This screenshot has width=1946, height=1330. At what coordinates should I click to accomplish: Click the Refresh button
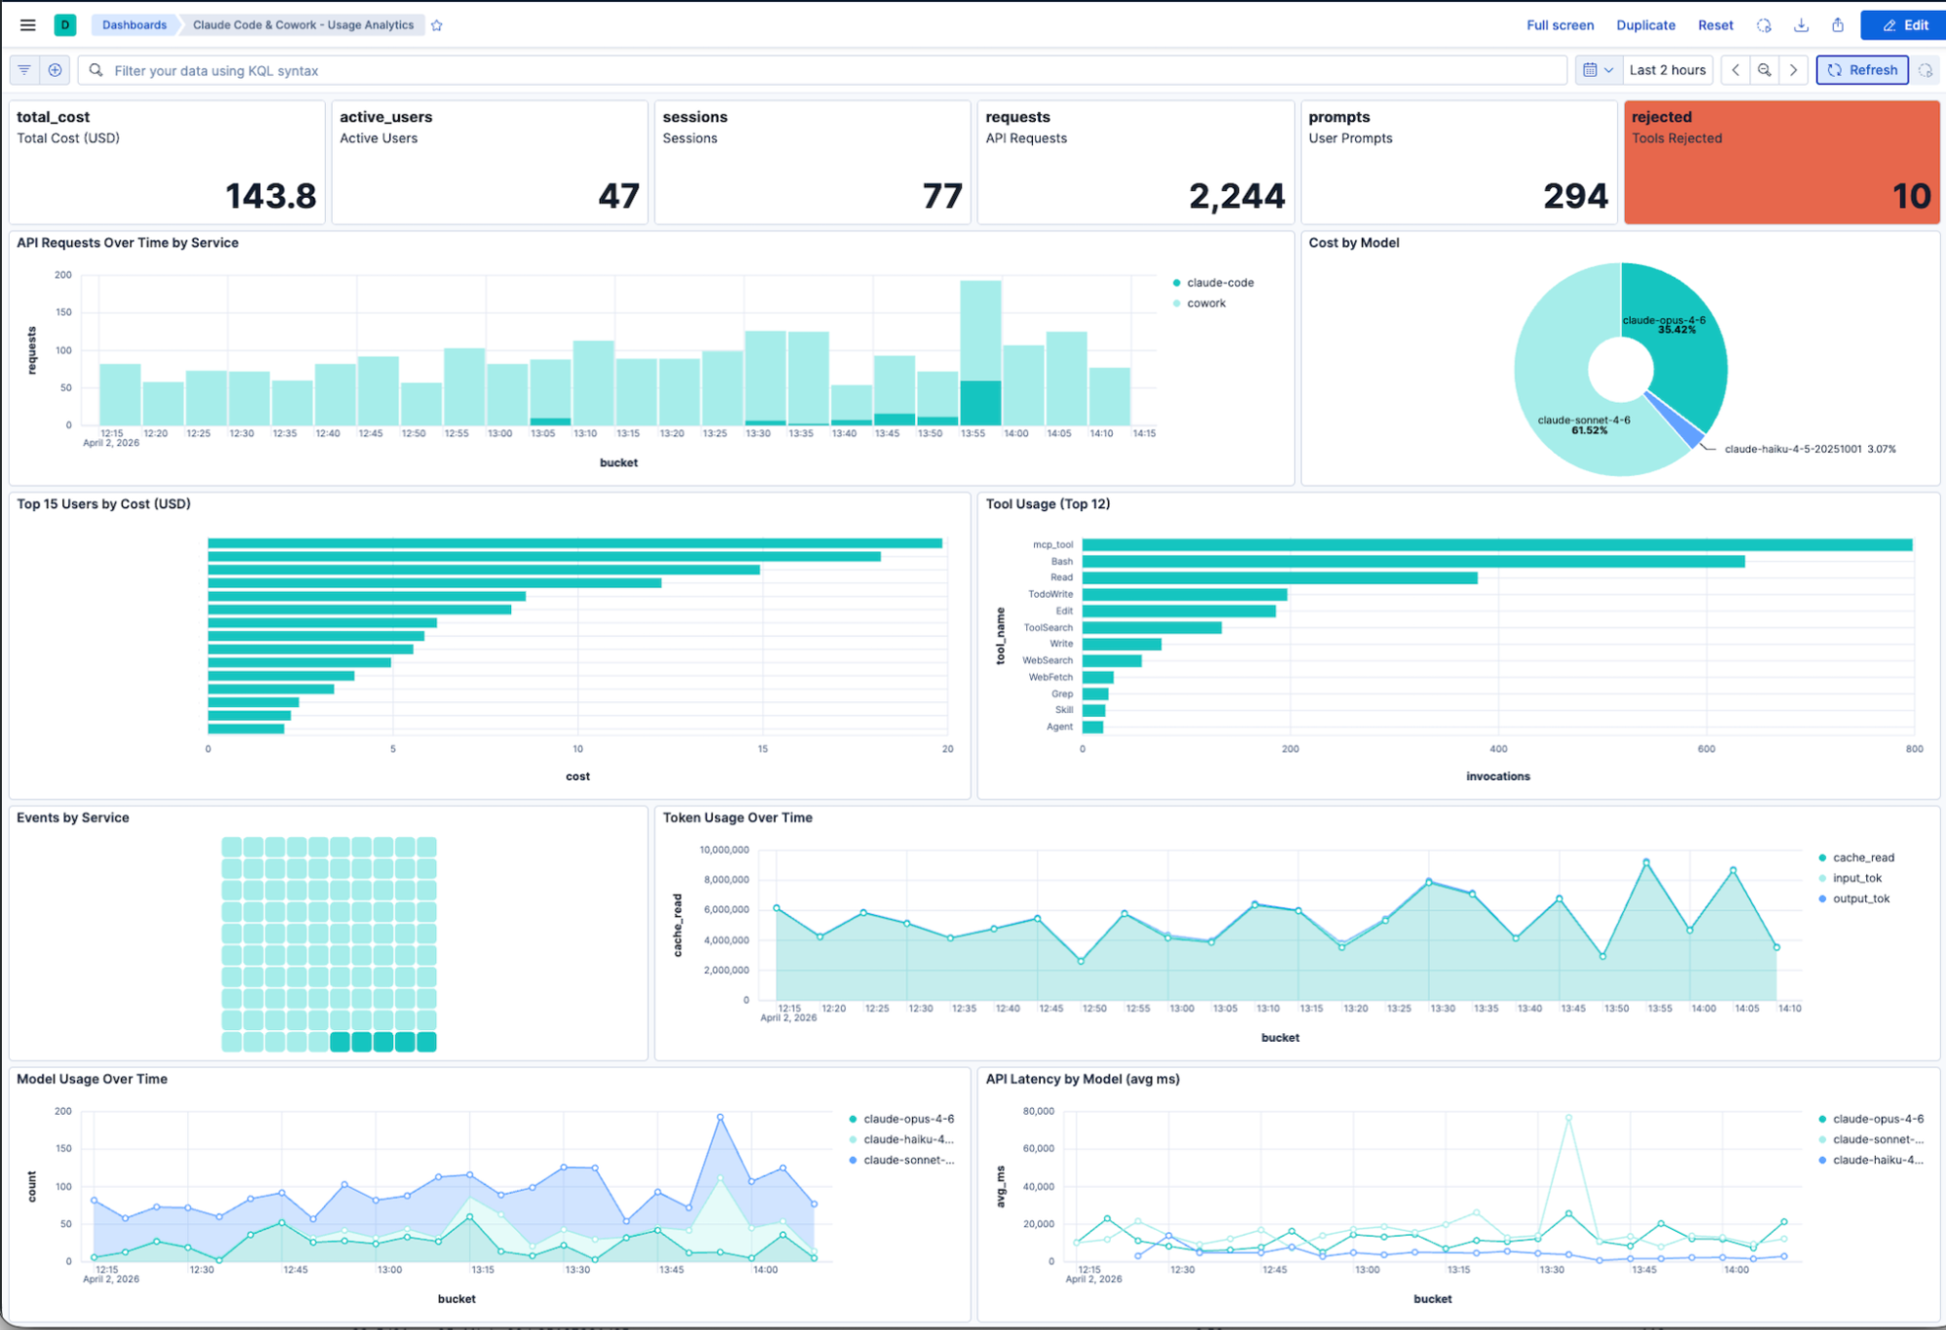(x=1861, y=70)
